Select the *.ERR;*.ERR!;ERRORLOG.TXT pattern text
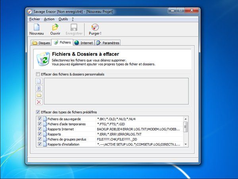 119,134
